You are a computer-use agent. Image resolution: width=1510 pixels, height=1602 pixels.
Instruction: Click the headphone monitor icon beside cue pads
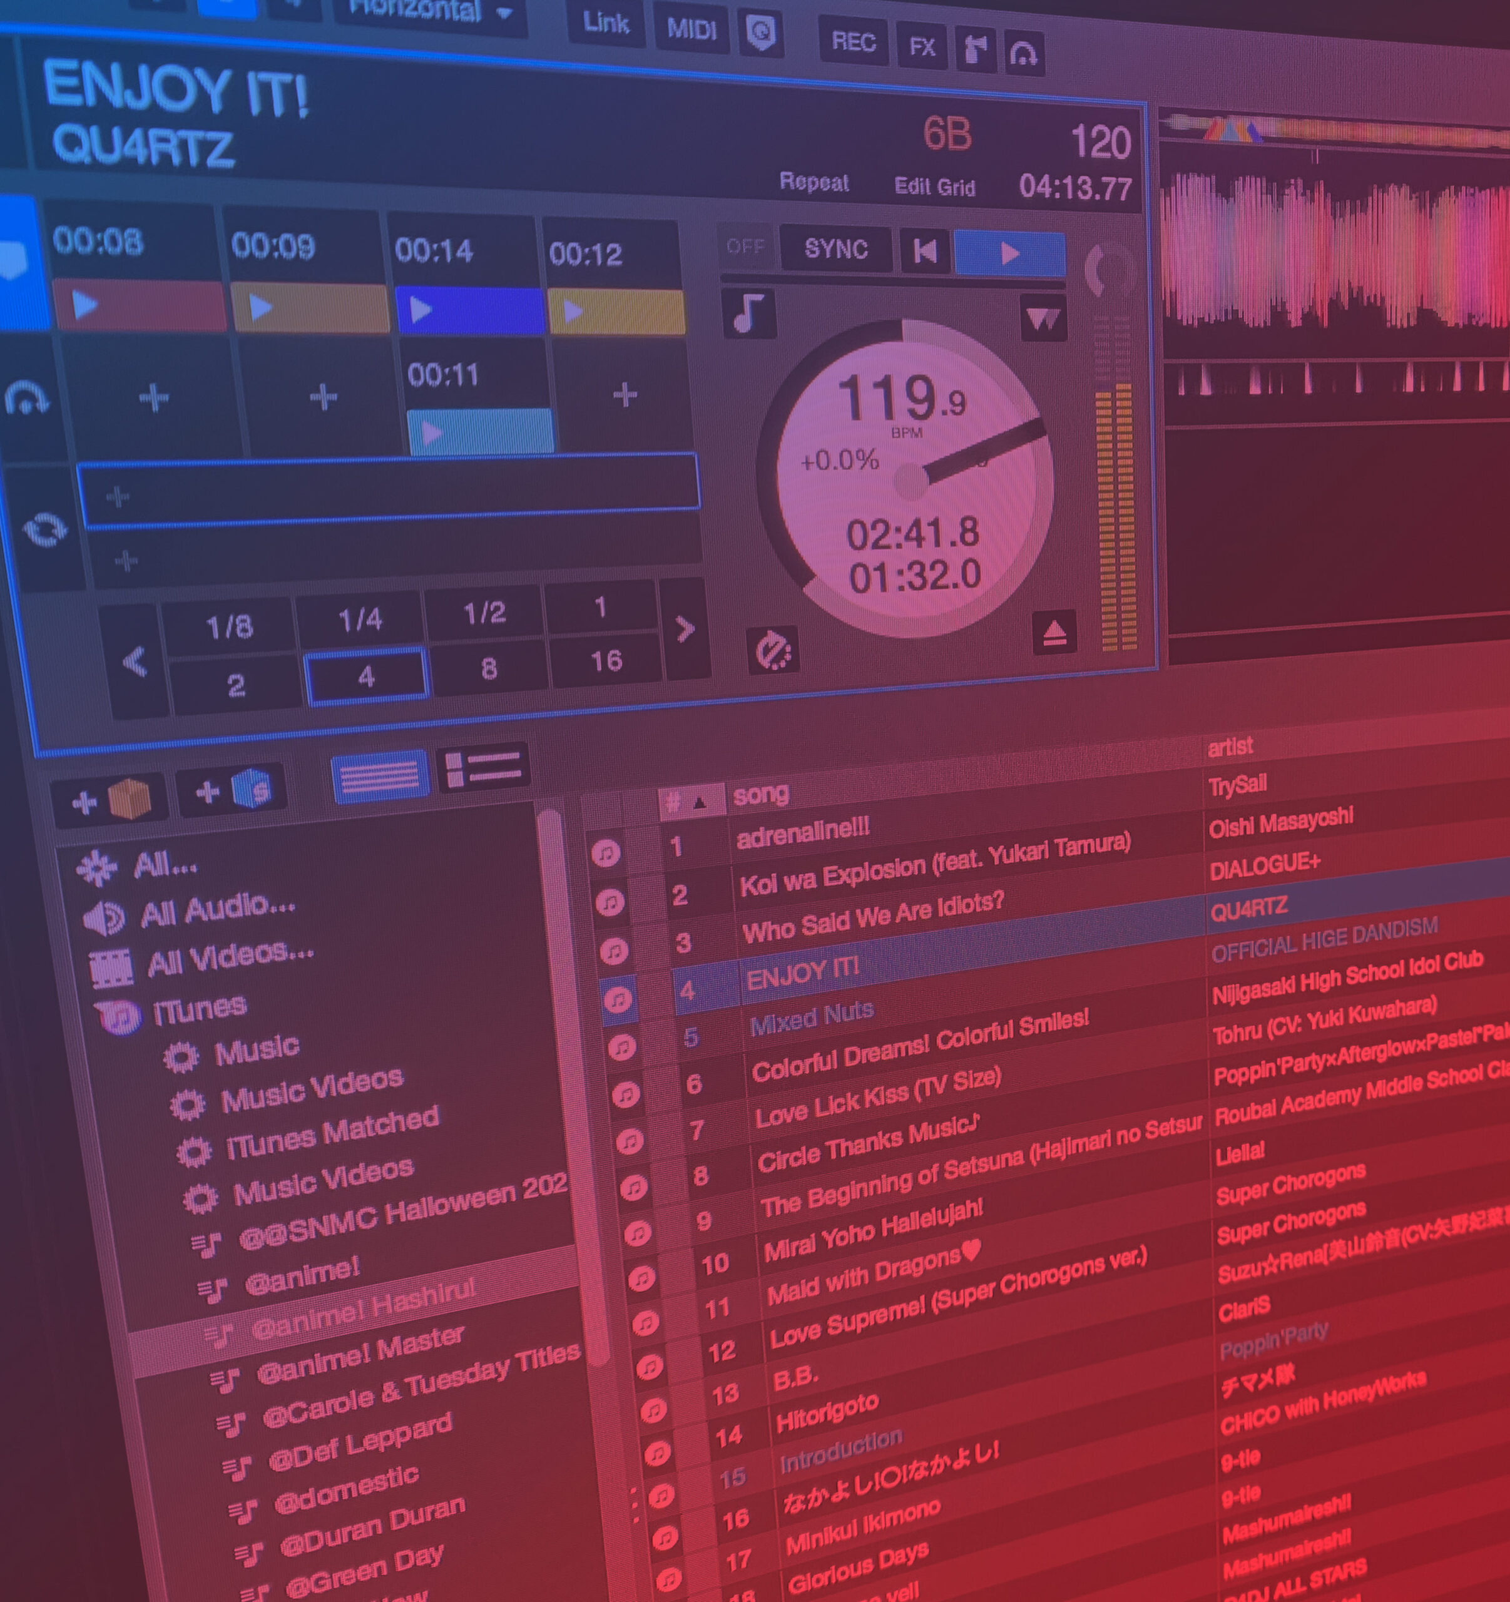[26, 397]
